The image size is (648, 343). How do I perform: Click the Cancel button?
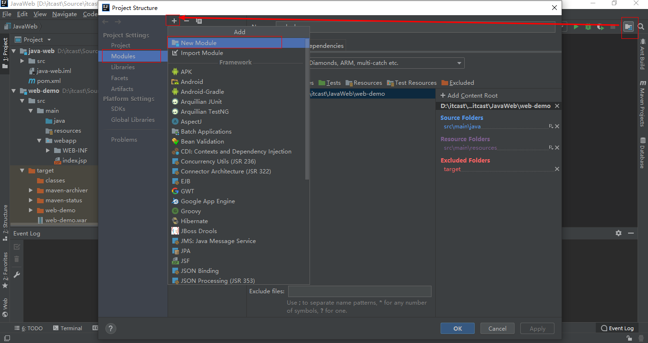pos(498,328)
